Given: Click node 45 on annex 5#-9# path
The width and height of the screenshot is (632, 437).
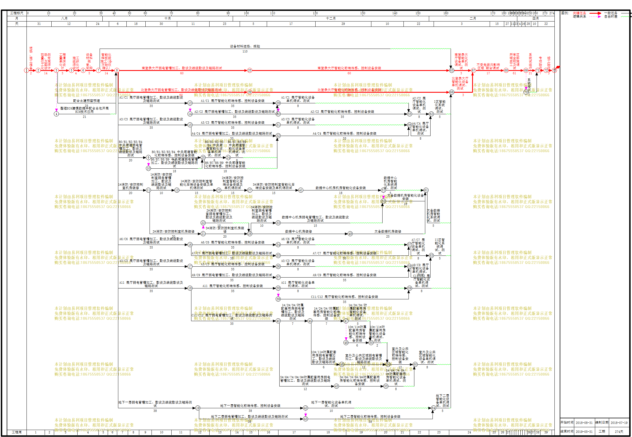Looking at the screenshot, I should coord(337,386).
